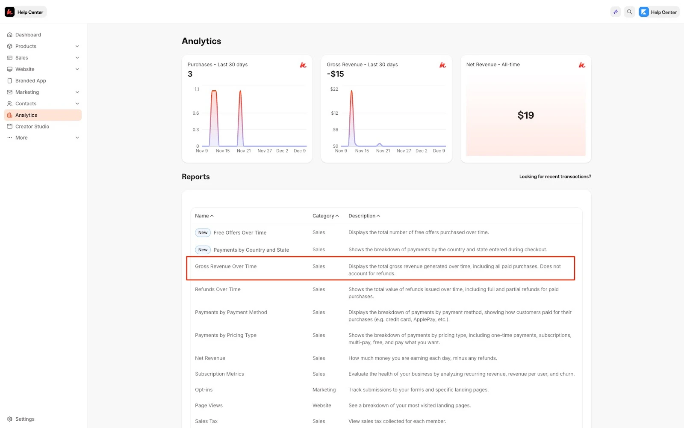Open the Products cube icon
The height and width of the screenshot is (428, 684).
point(9,46)
